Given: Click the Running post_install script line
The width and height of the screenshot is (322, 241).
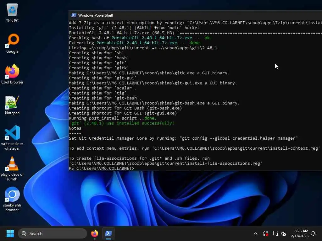Looking at the screenshot, I should [113, 118].
